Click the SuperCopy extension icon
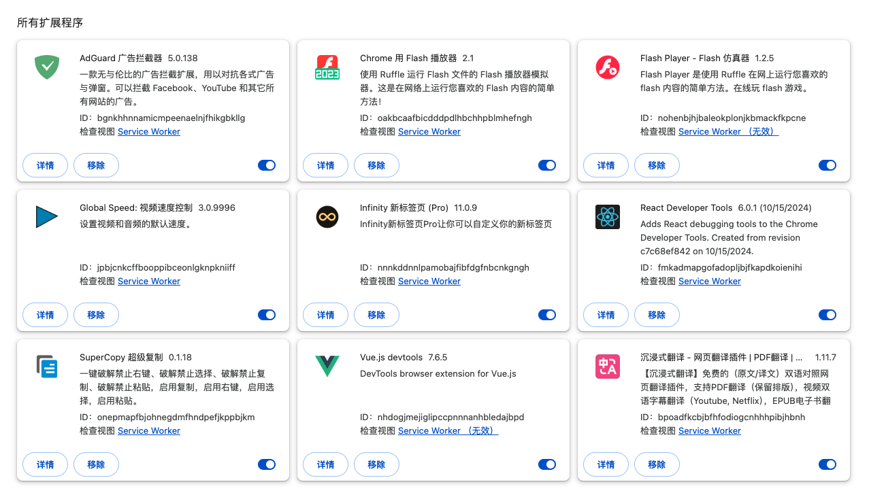 click(x=47, y=366)
